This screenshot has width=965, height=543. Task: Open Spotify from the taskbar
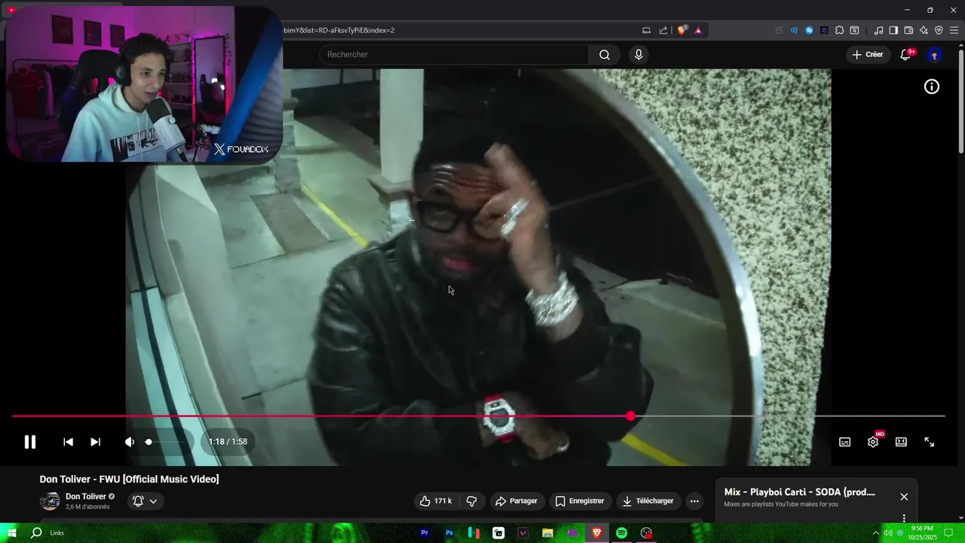[x=621, y=533]
